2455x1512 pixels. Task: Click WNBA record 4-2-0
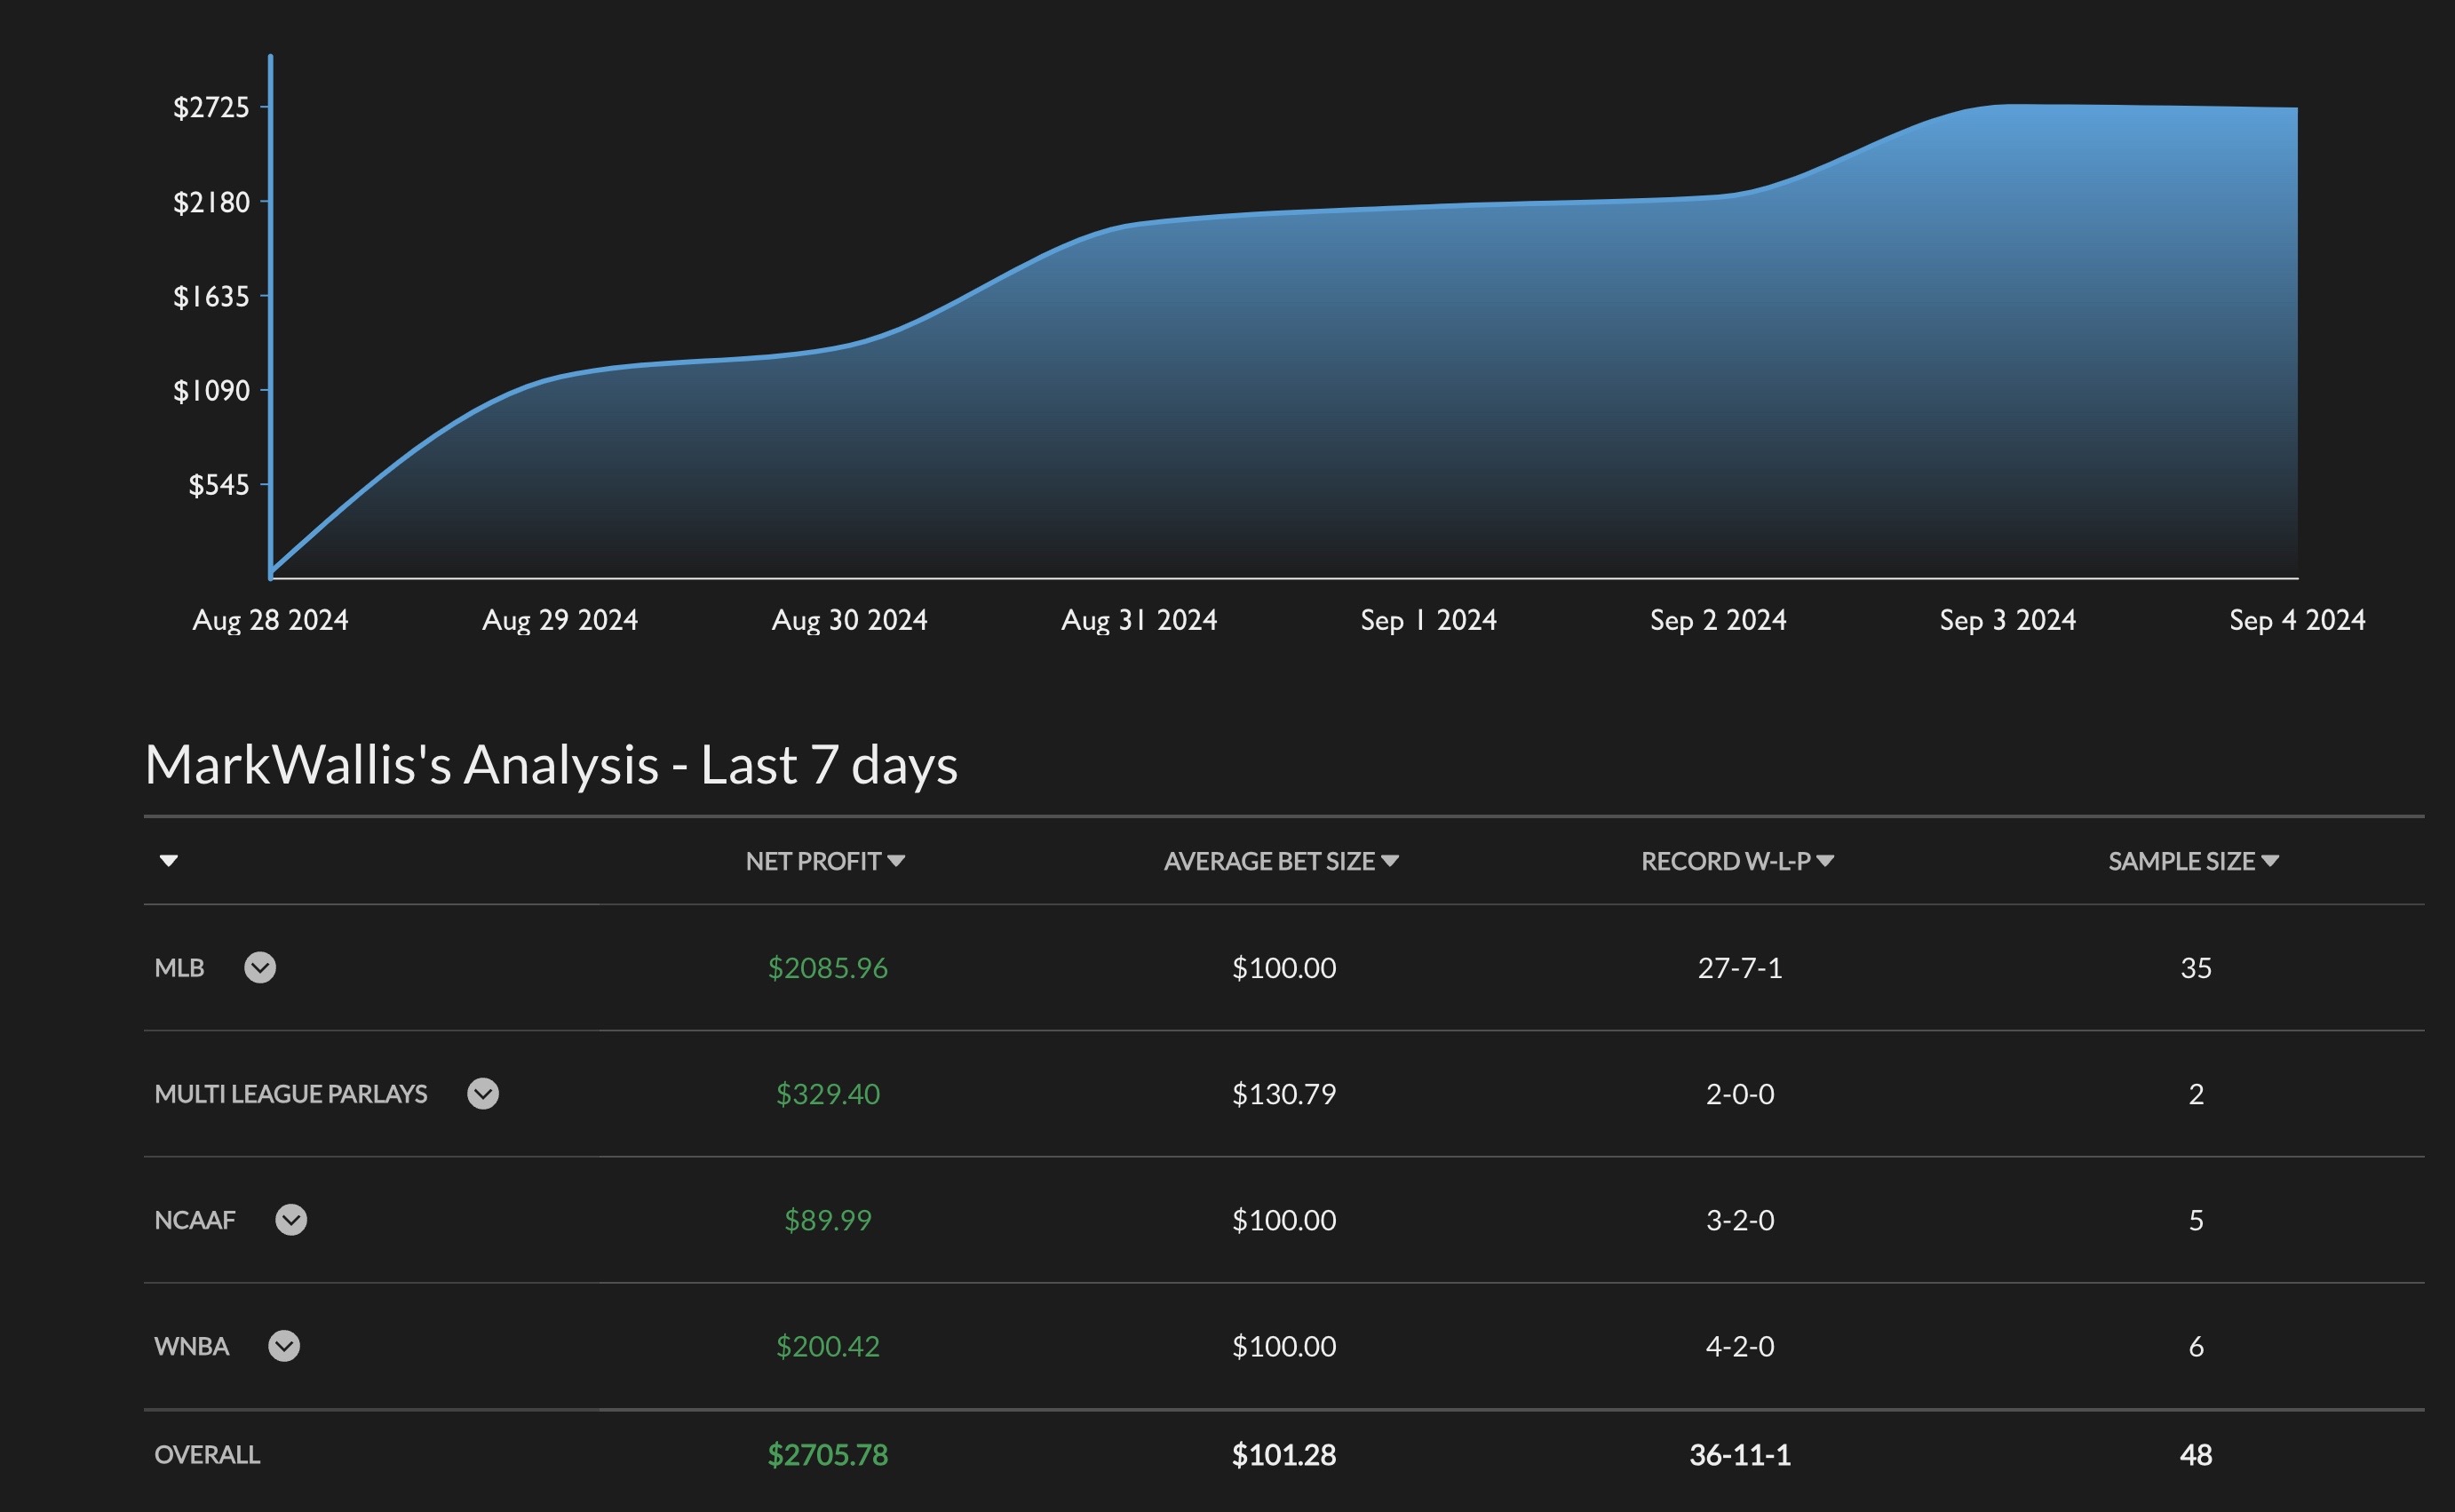tap(1739, 1345)
